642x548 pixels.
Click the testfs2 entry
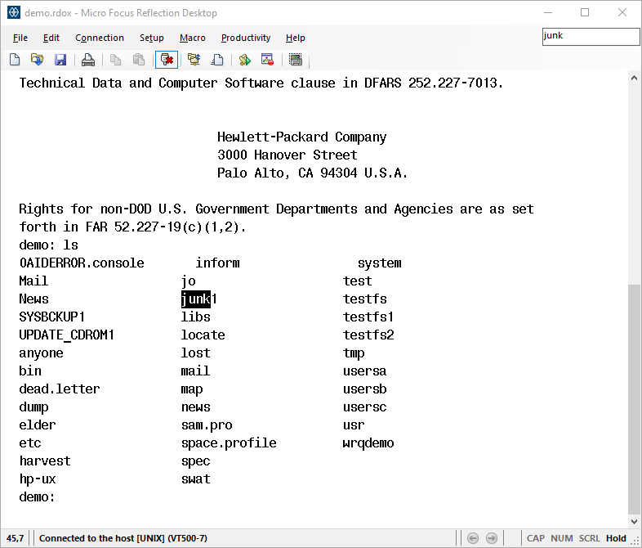click(368, 335)
